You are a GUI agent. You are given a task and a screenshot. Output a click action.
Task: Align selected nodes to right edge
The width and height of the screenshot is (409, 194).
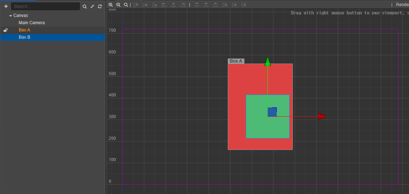tap(183, 5)
